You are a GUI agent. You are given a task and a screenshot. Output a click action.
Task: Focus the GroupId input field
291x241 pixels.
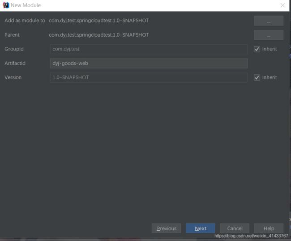(x=149, y=49)
